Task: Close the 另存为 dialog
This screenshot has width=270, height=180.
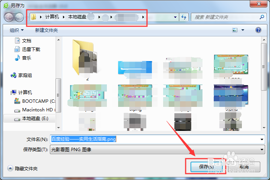Action: pos(258,4)
